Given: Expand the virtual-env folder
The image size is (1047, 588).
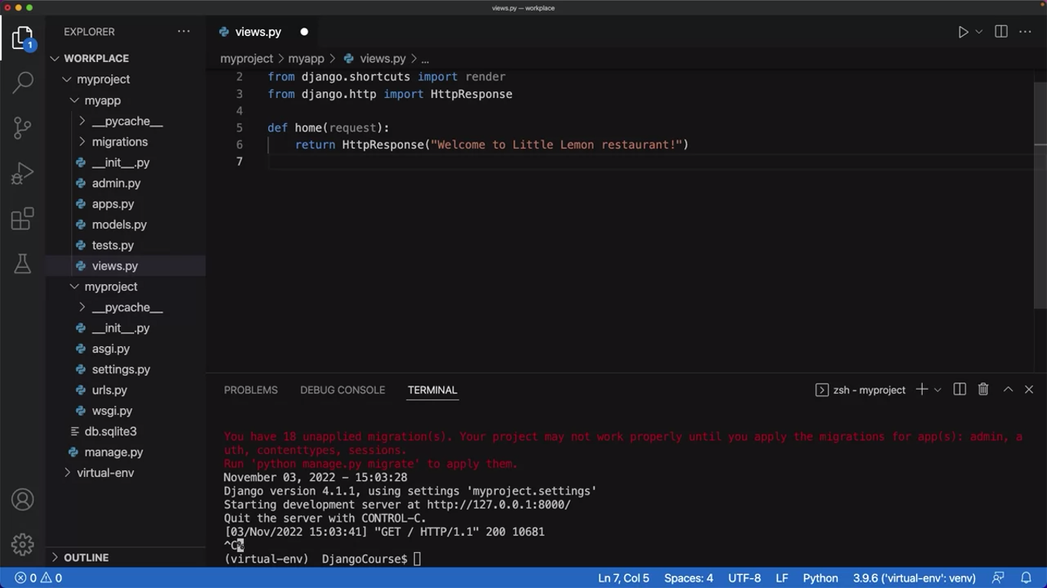Looking at the screenshot, I should [105, 472].
